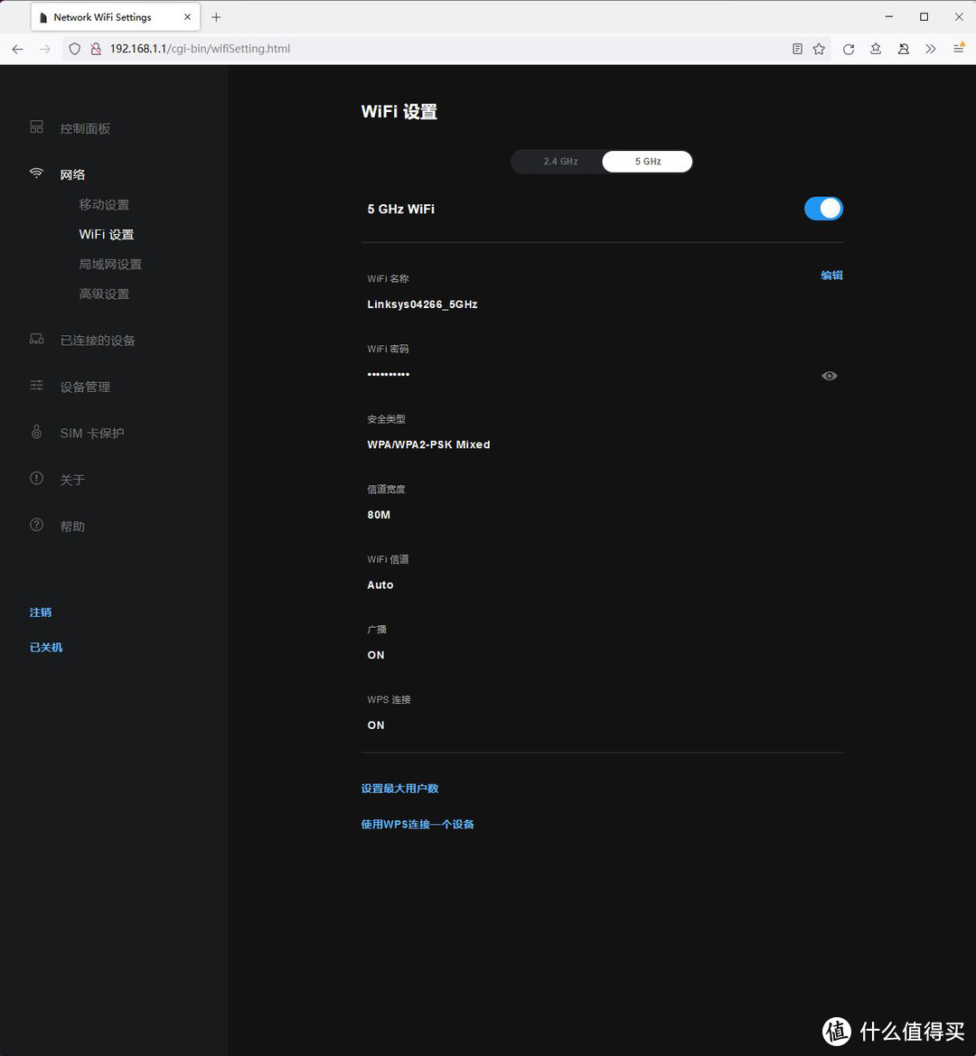Reload the page with refresh icon
Image resolution: width=976 pixels, height=1056 pixels.
(849, 49)
